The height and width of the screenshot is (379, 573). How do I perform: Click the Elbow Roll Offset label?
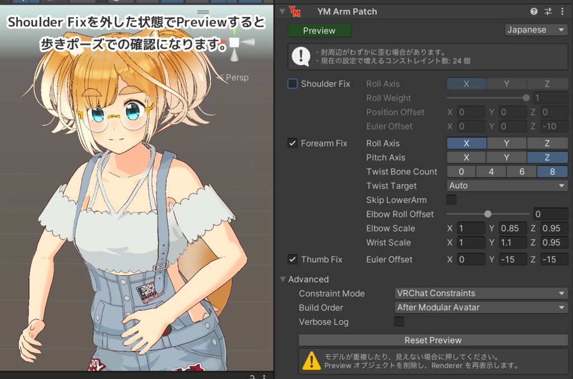tap(400, 214)
